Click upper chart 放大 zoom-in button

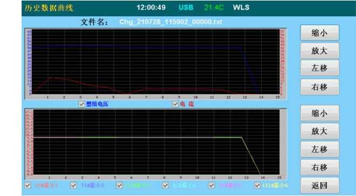point(320,51)
